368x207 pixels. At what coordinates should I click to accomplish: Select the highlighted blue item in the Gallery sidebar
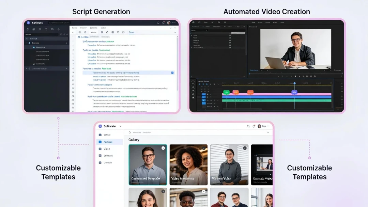(x=109, y=142)
